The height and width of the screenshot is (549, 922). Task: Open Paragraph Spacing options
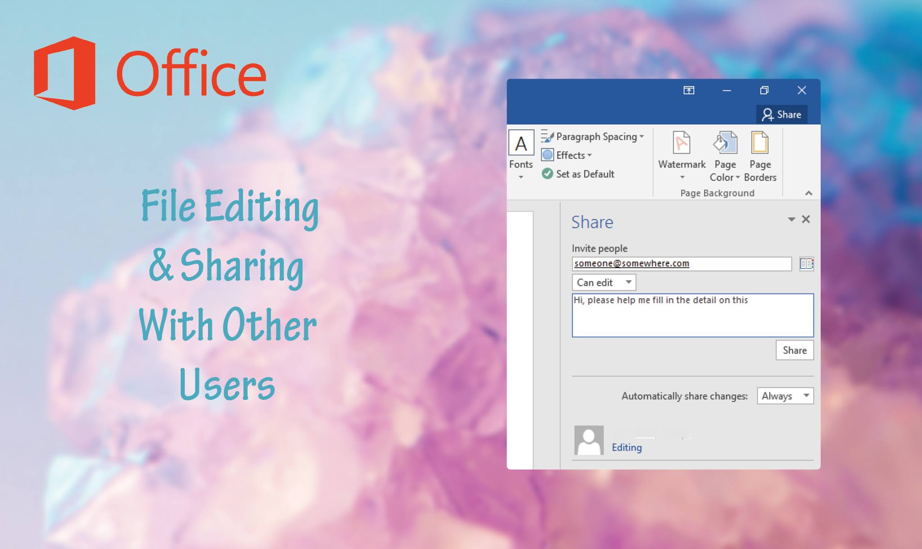click(593, 136)
